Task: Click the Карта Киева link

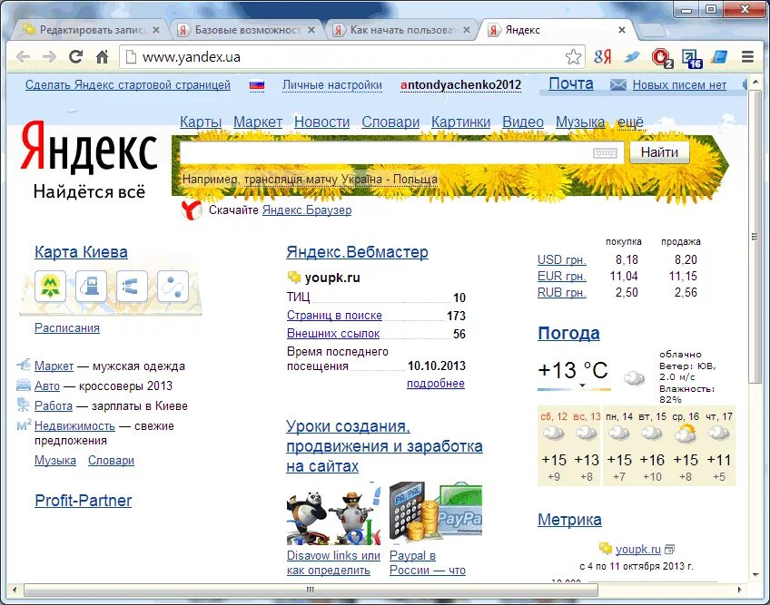Action: tap(81, 252)
